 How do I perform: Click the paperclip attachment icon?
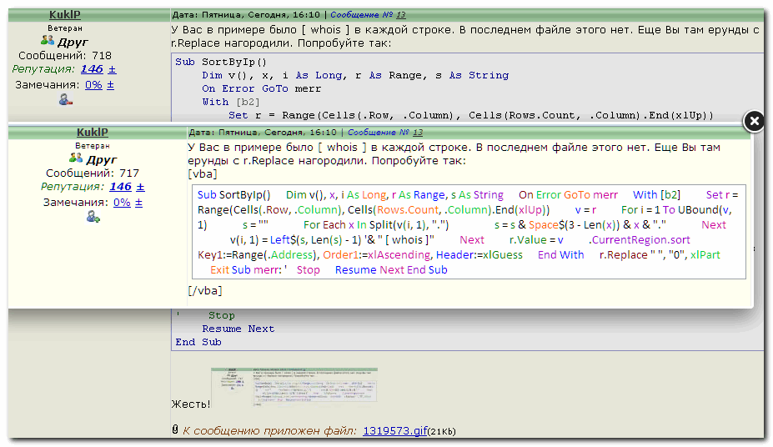(175, 429)
